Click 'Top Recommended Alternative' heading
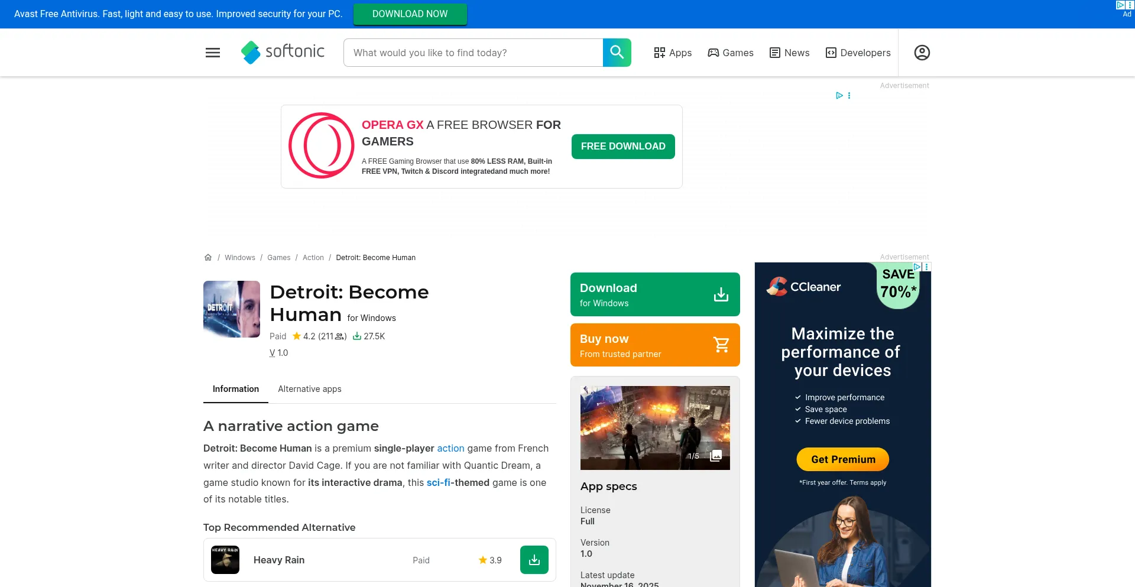The image size is (1135, 587). tap(280, 527)
